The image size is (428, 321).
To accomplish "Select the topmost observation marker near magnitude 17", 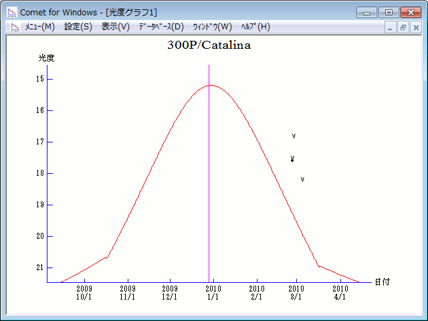I will [x=294, y=136].
